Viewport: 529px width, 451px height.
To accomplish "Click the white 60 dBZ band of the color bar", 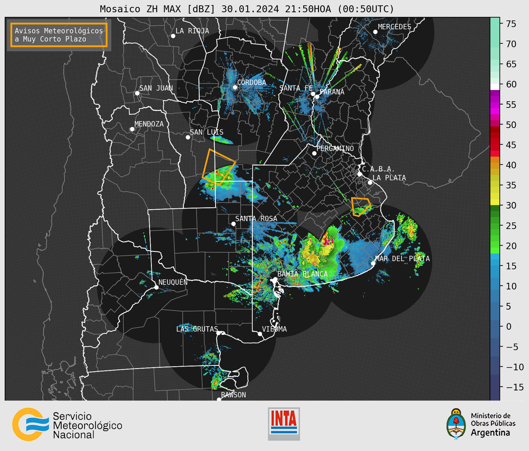I will tap(495, 87).
